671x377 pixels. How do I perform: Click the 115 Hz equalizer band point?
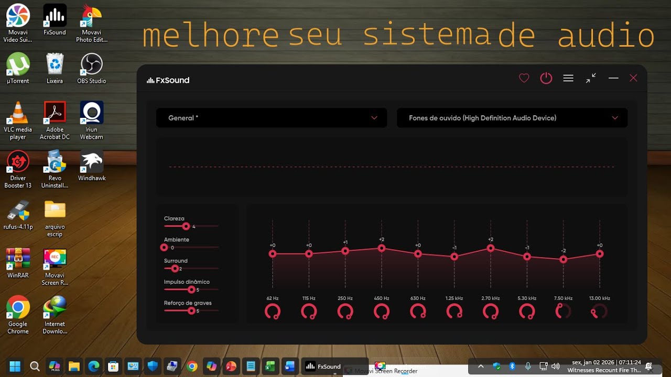tap(309, 254)
